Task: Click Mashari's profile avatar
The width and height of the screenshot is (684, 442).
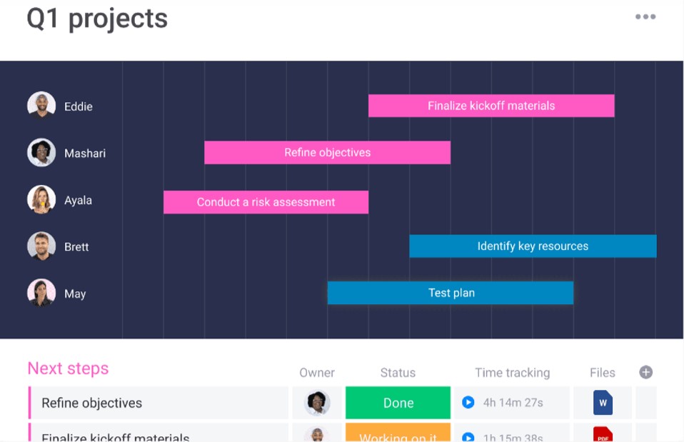Action: pyautogui.click(x=41, y=153)
